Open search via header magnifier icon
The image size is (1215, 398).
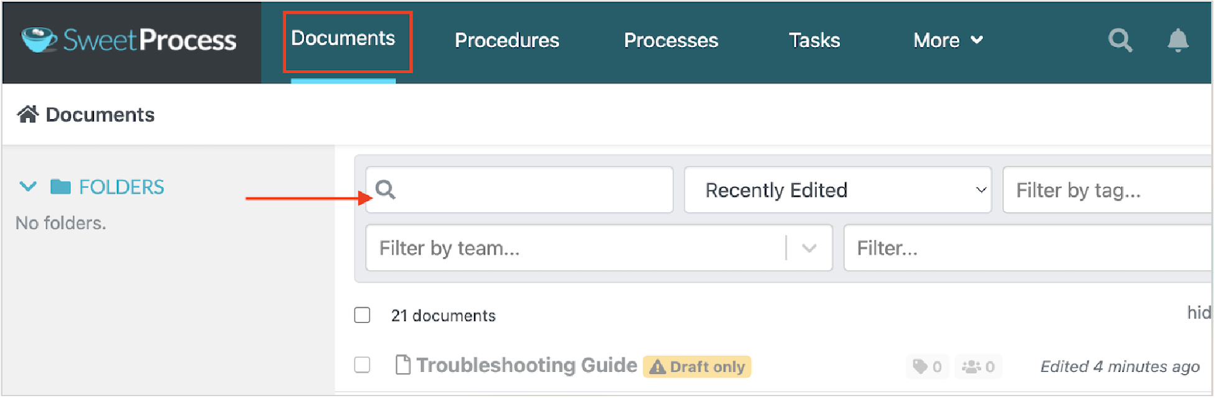pyautogui.click(x=1120, y=40)
